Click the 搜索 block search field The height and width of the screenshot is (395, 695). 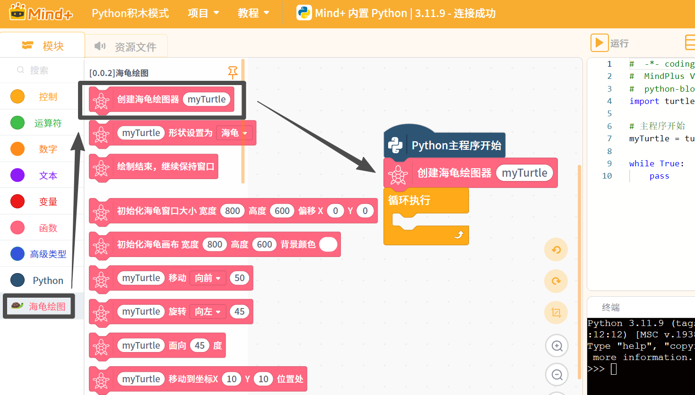pos(42,70)
